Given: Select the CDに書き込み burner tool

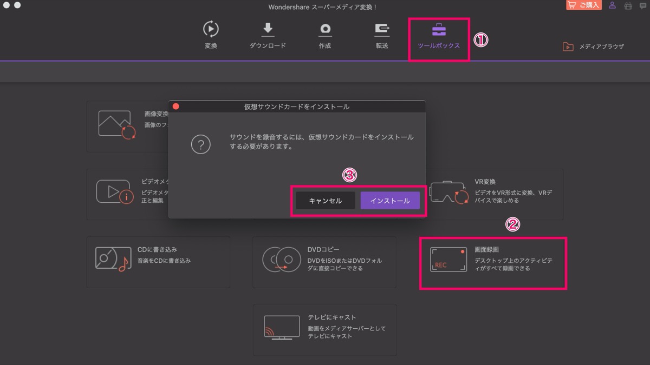Looking at the screenshot, I should click(158, 262).
